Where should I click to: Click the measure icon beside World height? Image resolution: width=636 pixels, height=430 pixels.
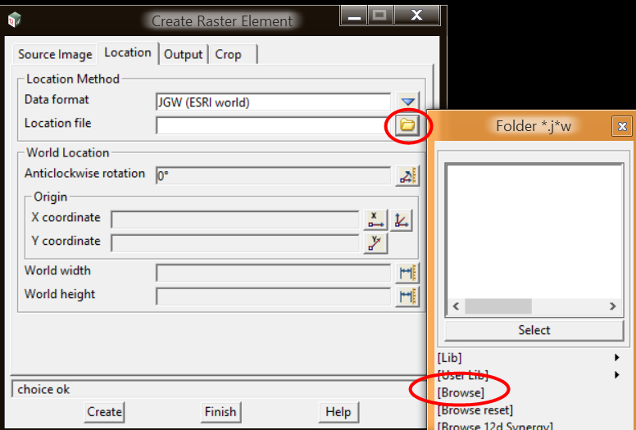click(x=407, y=296)
